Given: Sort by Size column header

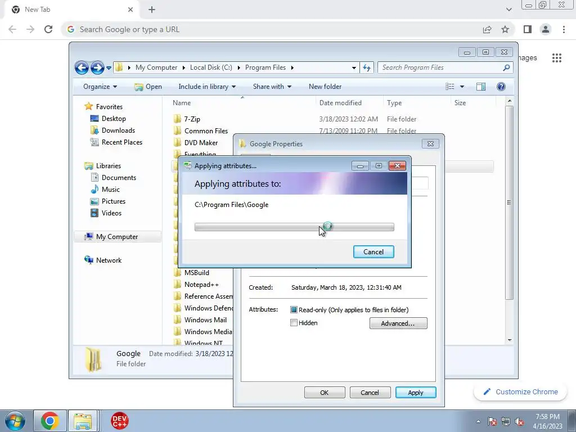Looking at the screenshot, I should click(473, 103).
